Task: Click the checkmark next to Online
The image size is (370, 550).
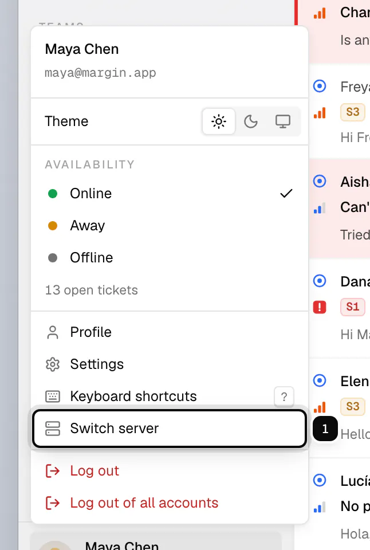Action: (286, 194)
